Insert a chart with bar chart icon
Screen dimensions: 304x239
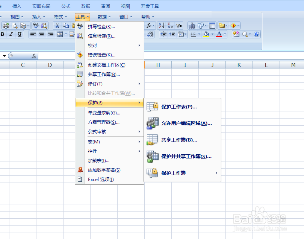(192, 26)
